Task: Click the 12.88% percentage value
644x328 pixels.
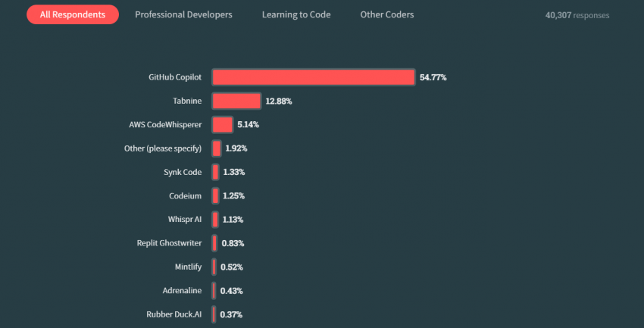Action: pos(278,101)
